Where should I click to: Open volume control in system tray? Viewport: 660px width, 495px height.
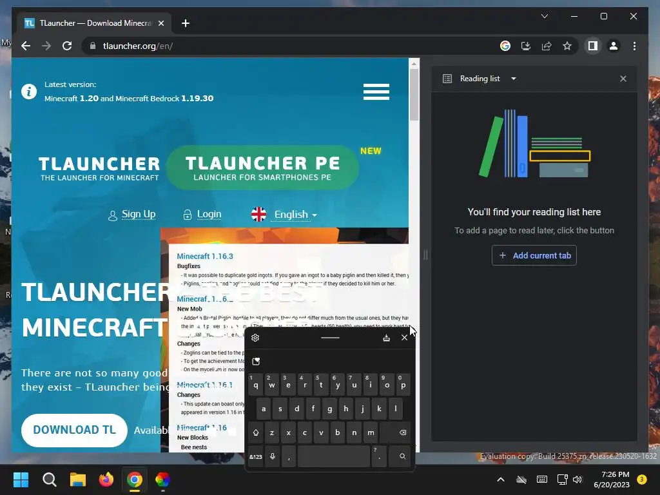[577, 480]
